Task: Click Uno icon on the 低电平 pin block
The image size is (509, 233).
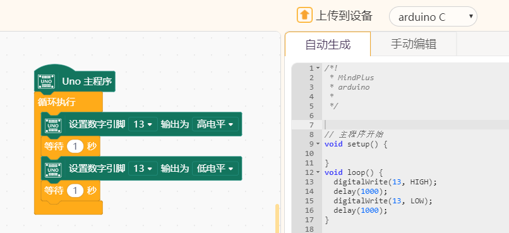Action: (x=53, y=170)
